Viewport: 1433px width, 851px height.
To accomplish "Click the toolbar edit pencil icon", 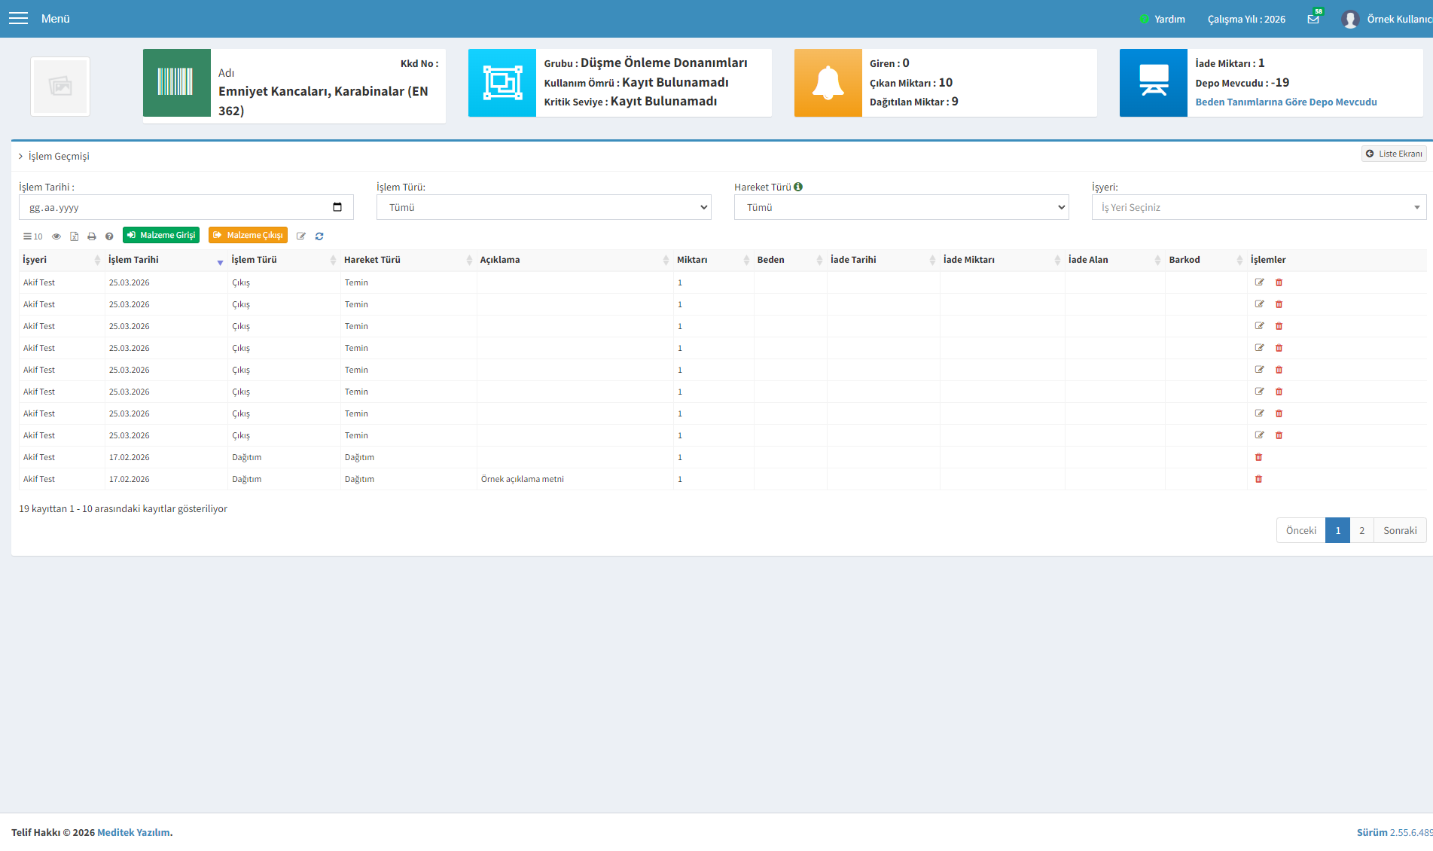I will click(301, 236).
